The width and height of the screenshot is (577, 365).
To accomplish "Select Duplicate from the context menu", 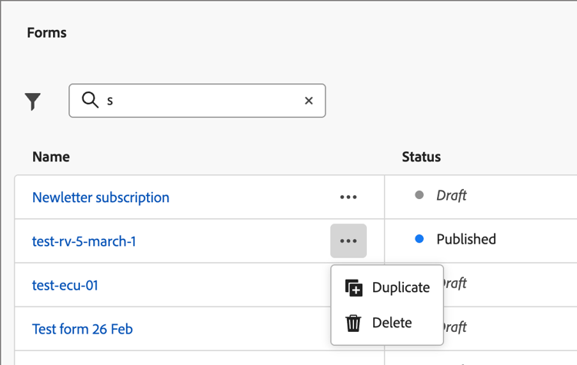I will pos(400,287).
